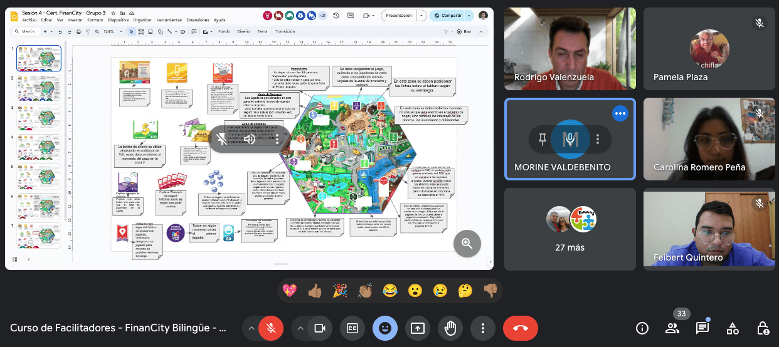Turn on closed captions
The width and height of the screenshot is (779, 347).
[x=352, y=328]
